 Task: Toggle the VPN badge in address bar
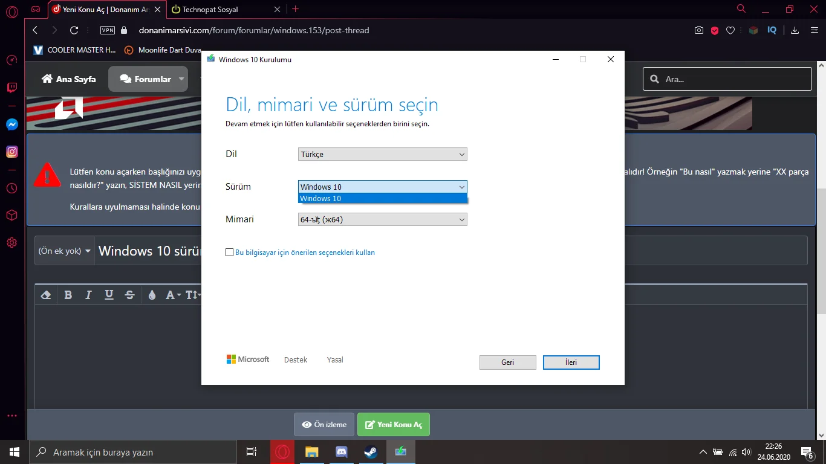(x=107, y=30)
